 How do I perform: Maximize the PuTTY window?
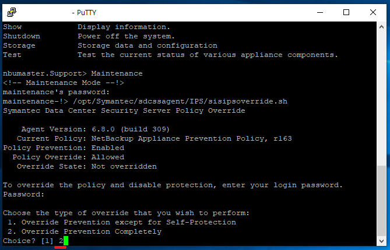tap(346, 12)
